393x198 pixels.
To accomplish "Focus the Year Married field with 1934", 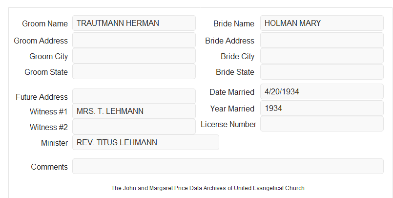I will coord(322,108).
